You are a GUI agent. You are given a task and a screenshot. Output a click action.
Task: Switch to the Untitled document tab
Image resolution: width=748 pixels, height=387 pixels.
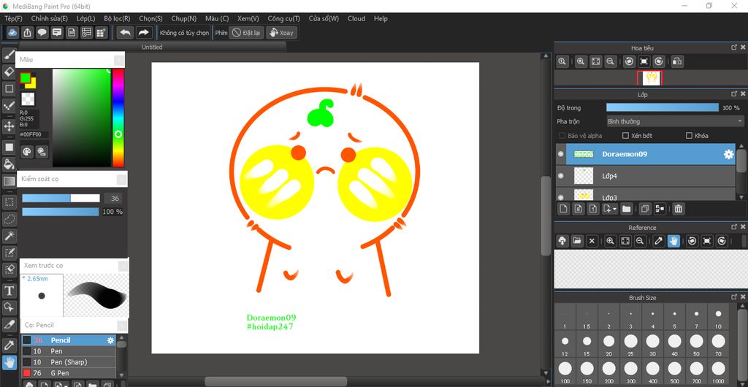point(152,47)
